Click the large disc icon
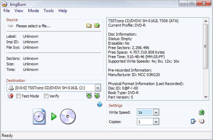This screenshot has height=140, width=213. pos(68,117)
